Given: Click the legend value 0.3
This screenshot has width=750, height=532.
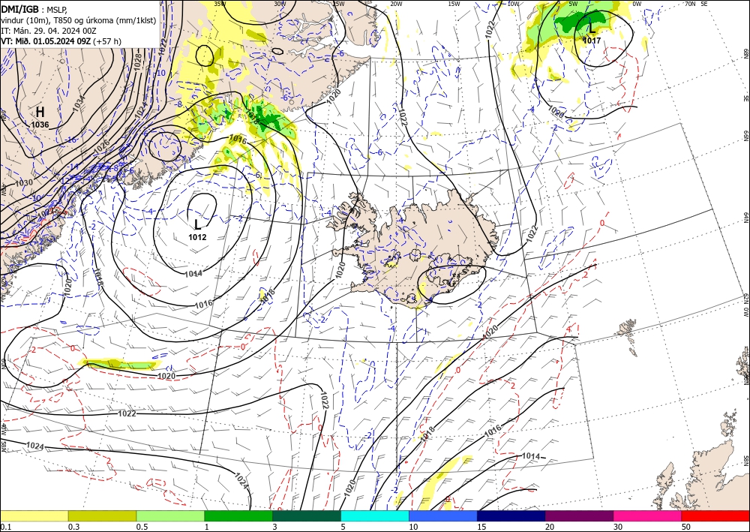Looking at the screenshot, I should coord(73,527).
